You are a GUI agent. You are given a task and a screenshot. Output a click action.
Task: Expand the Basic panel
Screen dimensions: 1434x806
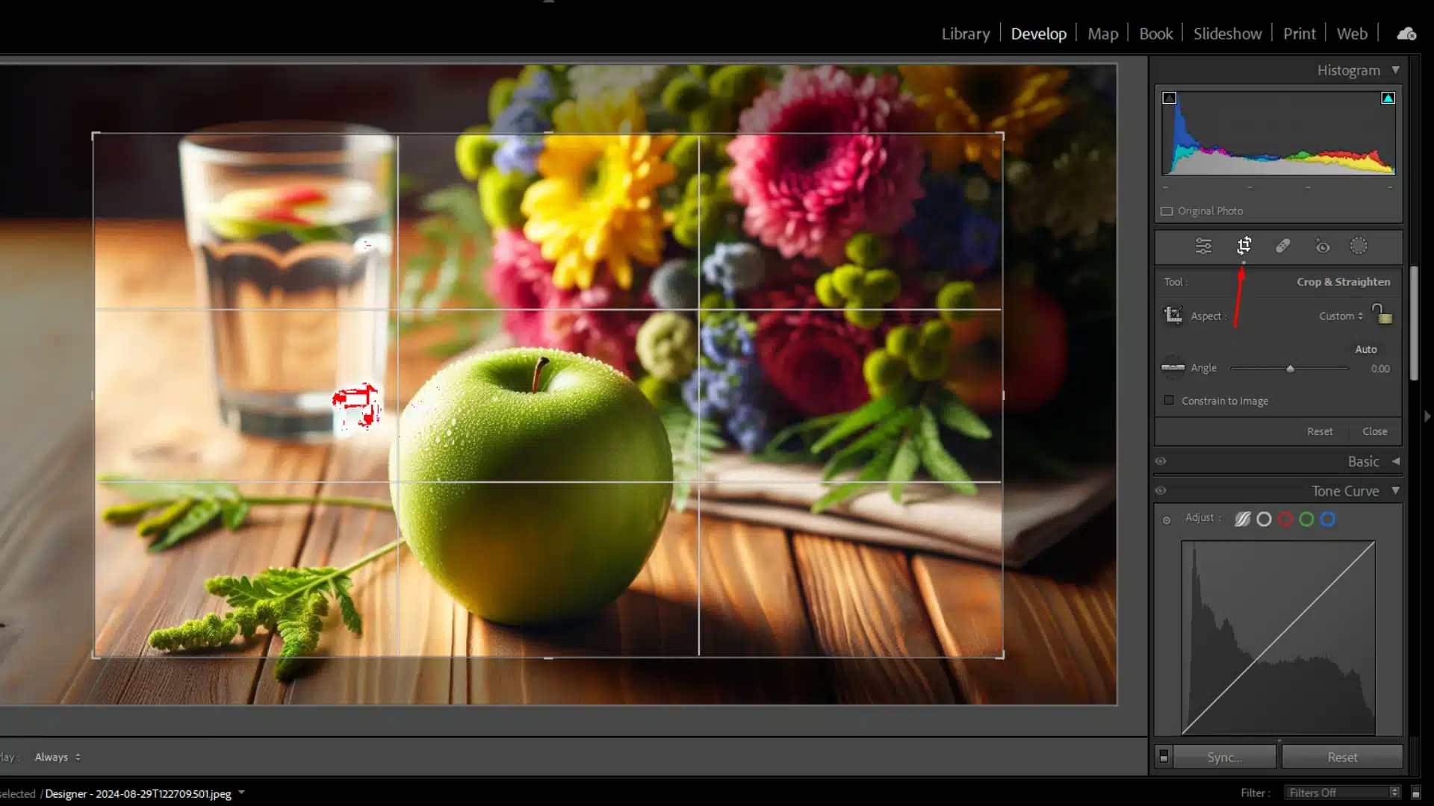click(1397, 460)
